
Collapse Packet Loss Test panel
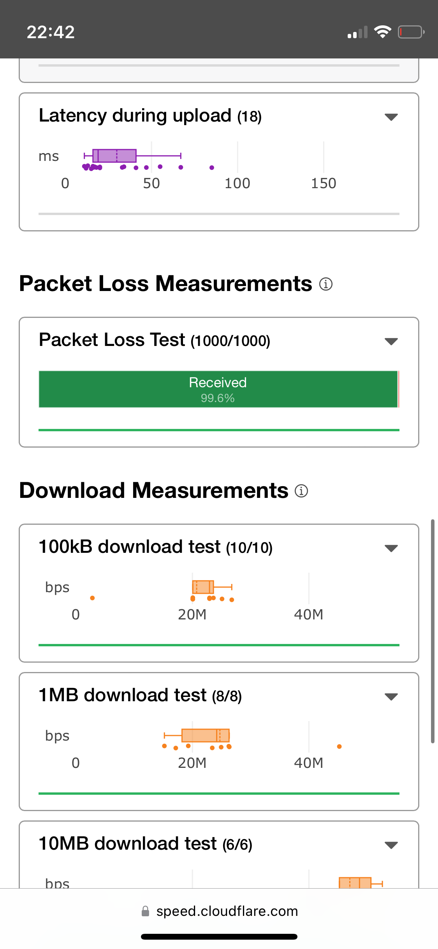[391, 341]
